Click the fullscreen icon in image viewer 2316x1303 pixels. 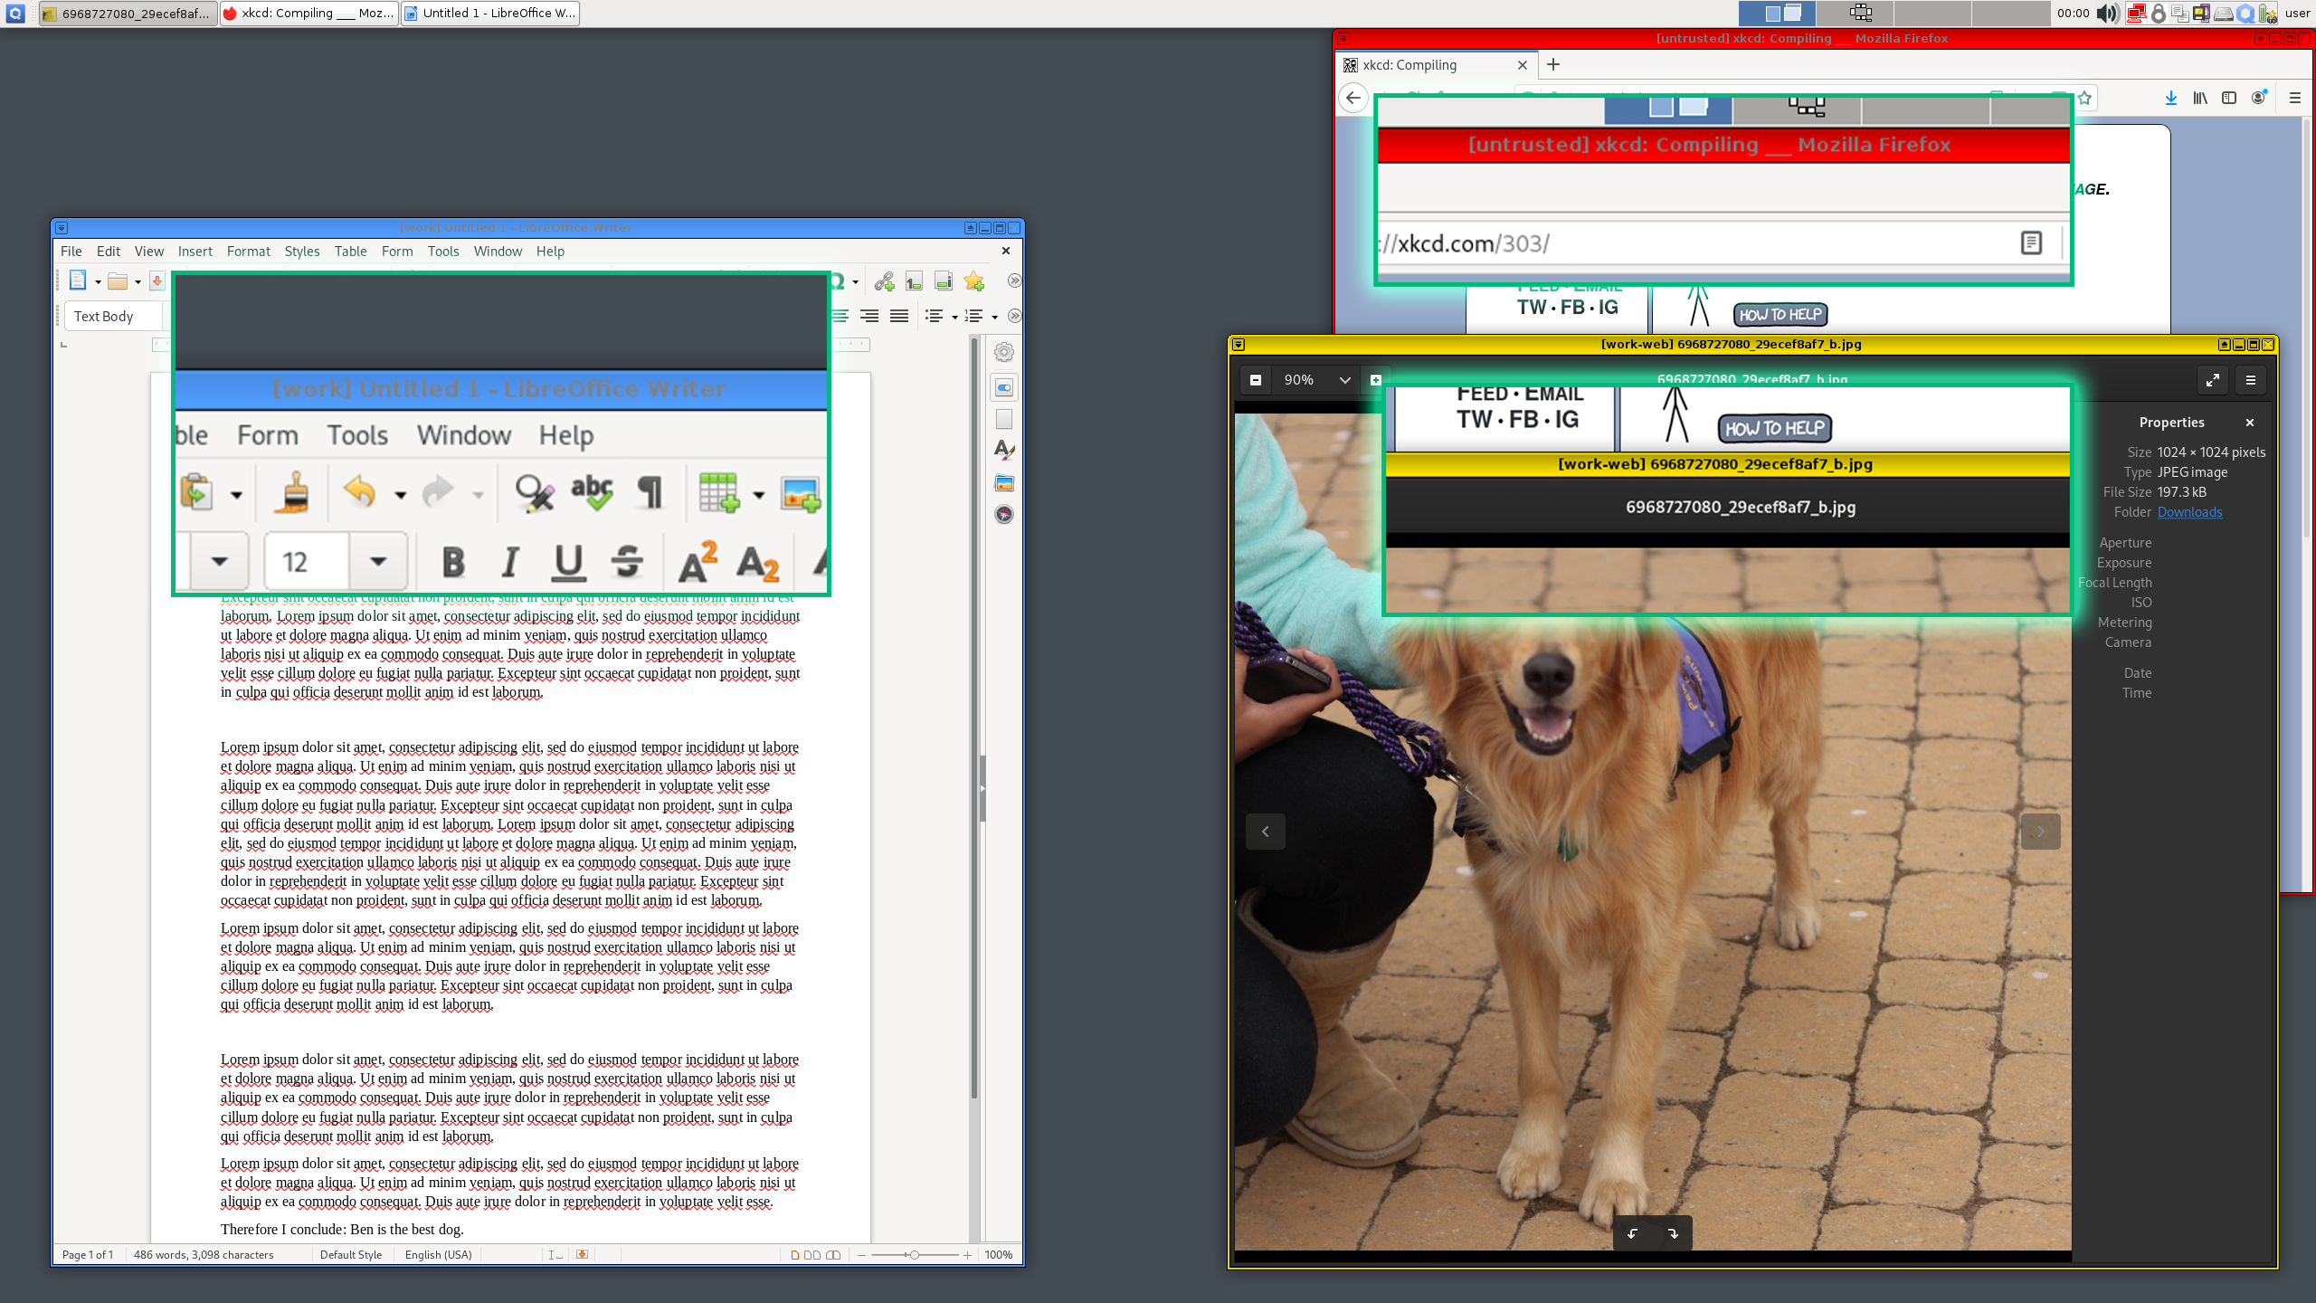click(2213, 380)
